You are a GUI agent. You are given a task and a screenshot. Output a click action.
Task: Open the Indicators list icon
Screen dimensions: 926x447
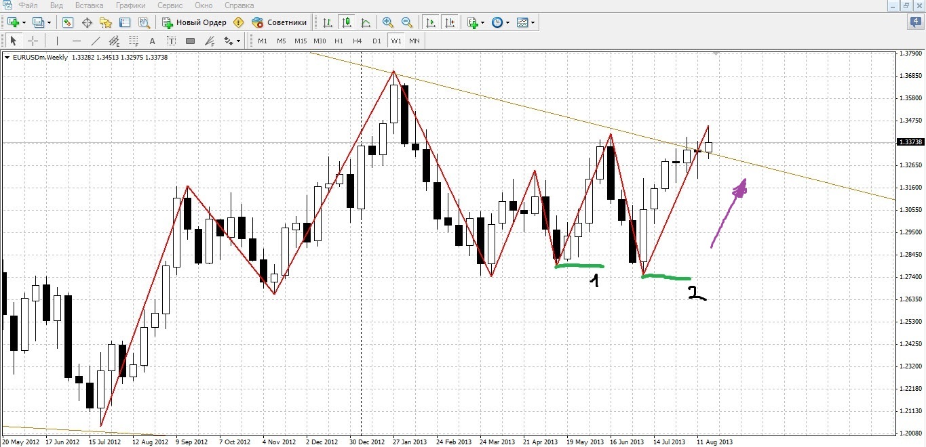pos(473,22)
